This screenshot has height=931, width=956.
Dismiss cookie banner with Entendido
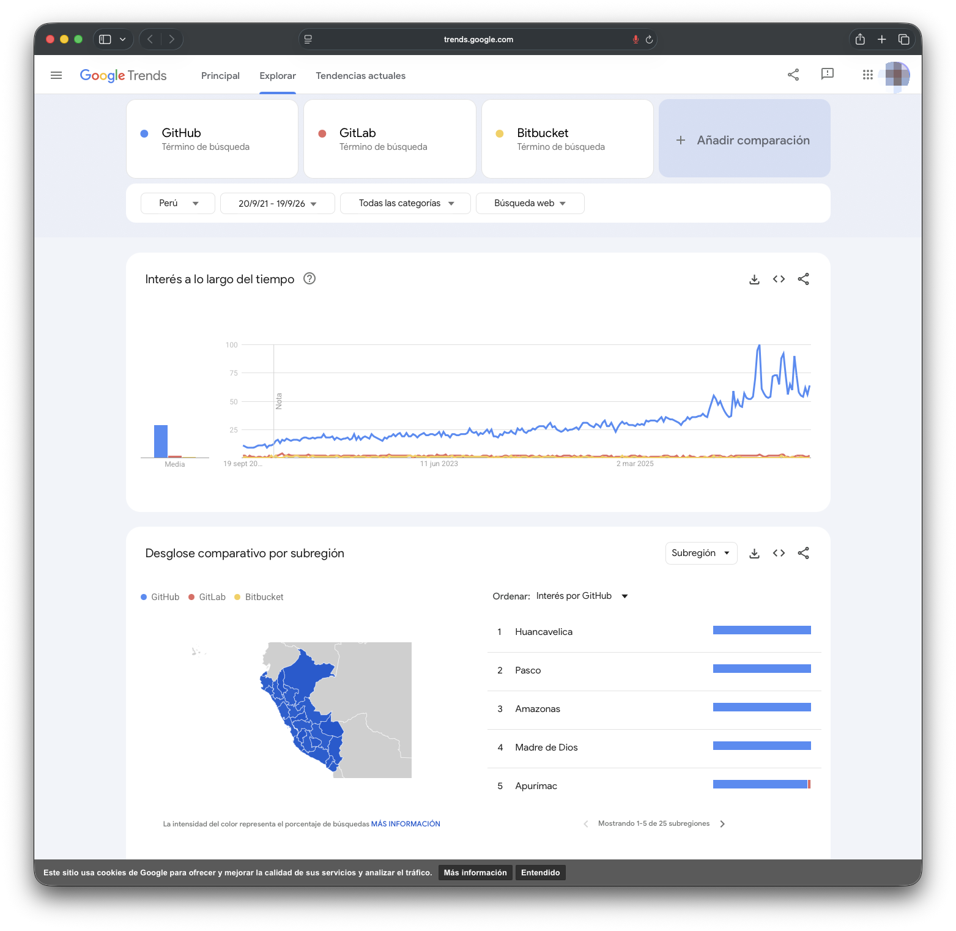click(540, 872)
